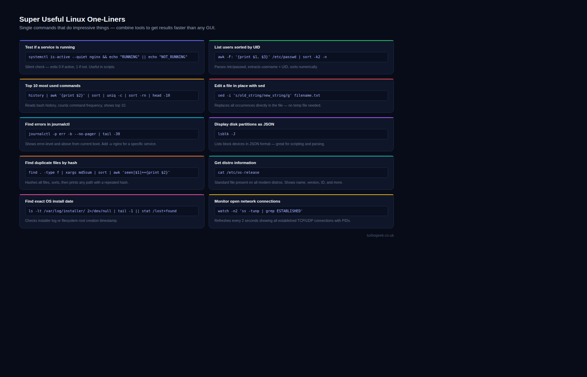Click the lsblk -J command box

click(x=301, y=134)
